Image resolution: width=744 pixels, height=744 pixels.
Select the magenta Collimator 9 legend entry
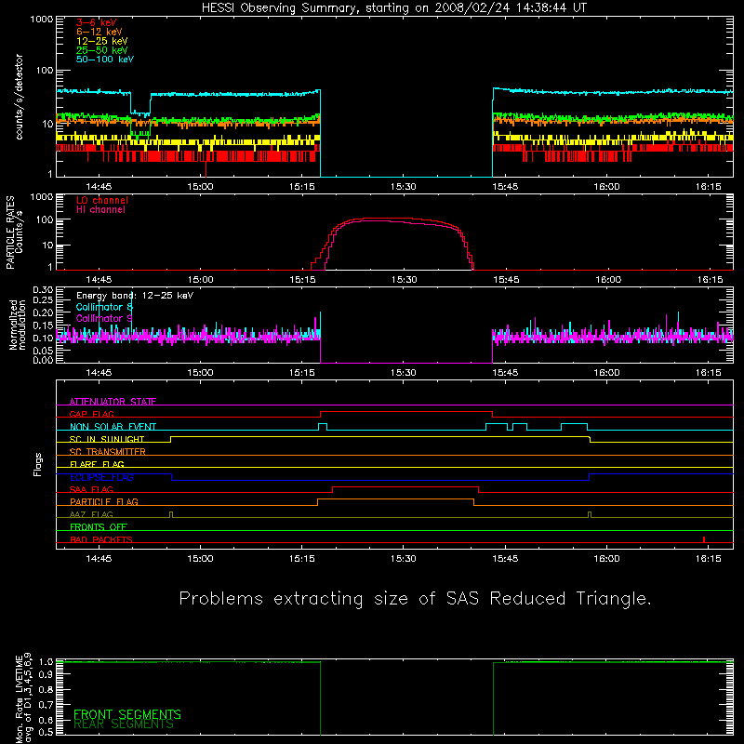click(104, 318)
